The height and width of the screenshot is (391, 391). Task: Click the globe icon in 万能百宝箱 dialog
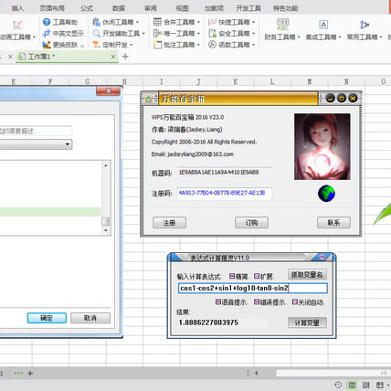[326, 194]
